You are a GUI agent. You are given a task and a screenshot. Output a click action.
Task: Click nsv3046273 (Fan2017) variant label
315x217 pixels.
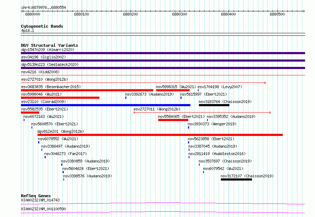tap(65, 154)
